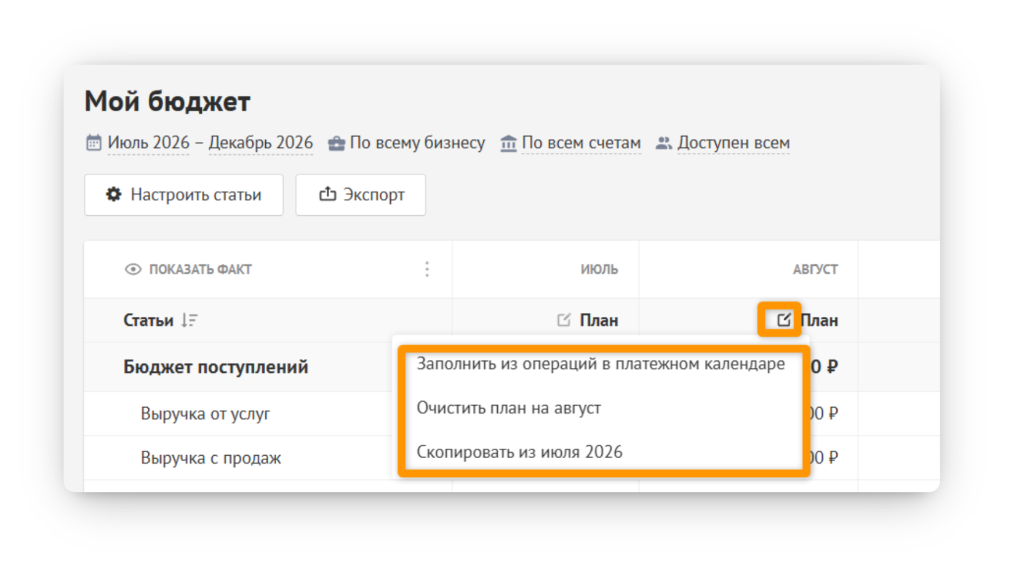Open the three-dot column options menu
The height and width of the screenshot is (571, 1009).
click(427, 269)
